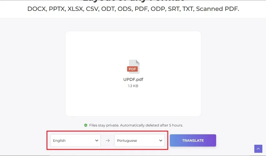Click the partially hidden heading at top

point(133,1)
